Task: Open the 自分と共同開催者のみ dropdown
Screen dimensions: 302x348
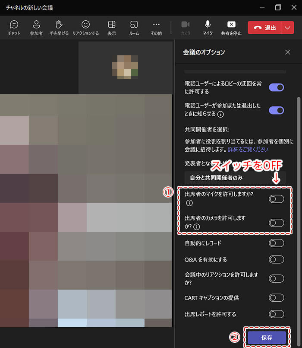Action: coord(235,178)
